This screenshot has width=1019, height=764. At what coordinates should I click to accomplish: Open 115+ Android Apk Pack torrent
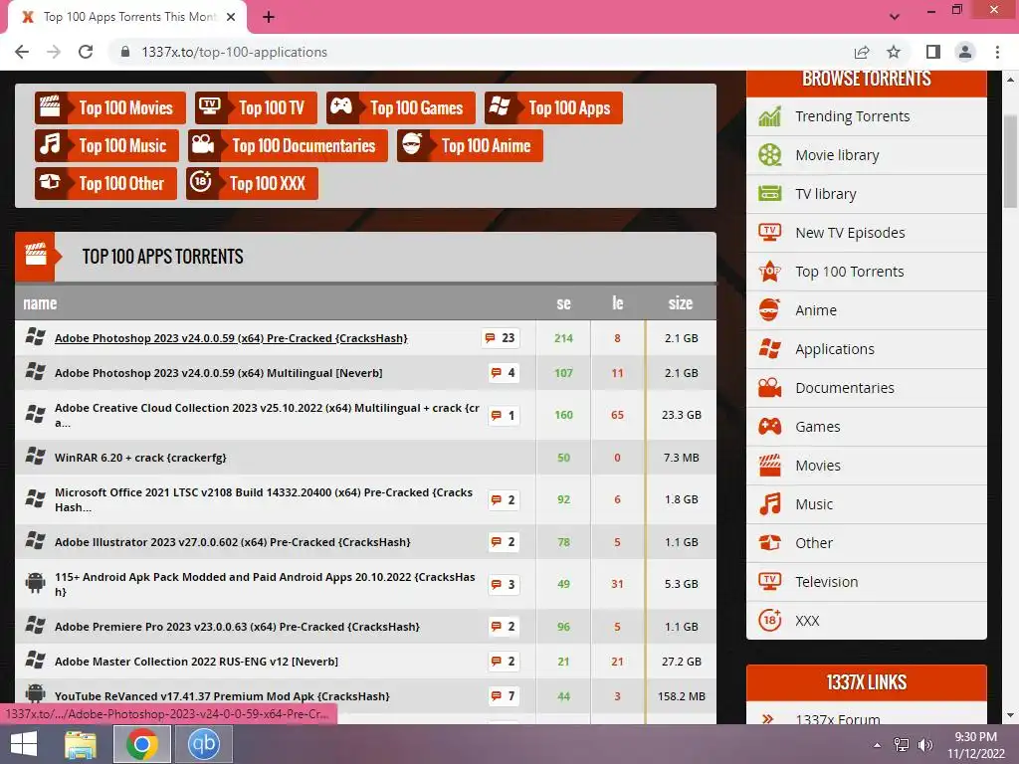coord(265,584)
